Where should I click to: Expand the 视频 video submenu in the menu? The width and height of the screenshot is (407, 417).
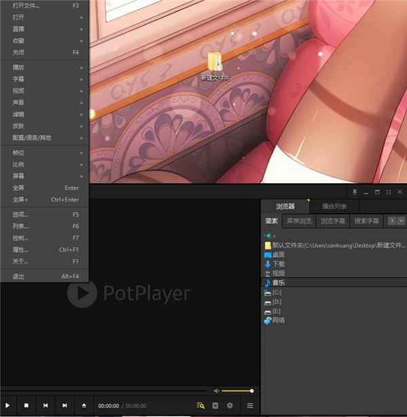(x=45, y=91)
